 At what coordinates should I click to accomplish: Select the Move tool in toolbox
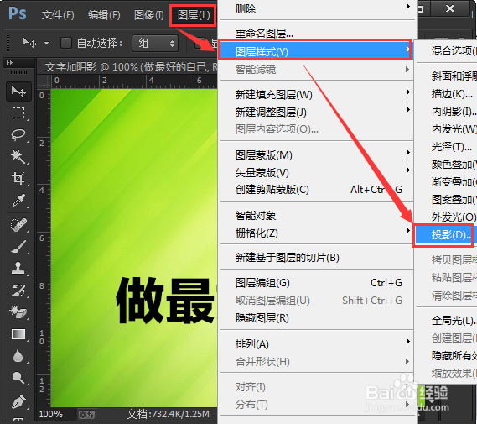(x=18, y=91)
